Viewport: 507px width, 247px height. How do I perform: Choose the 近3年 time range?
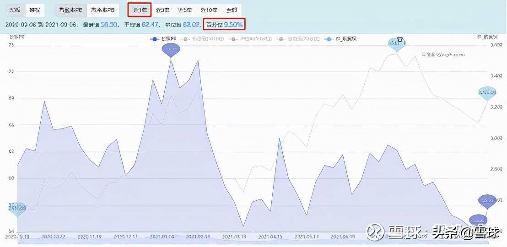(162, 10)
